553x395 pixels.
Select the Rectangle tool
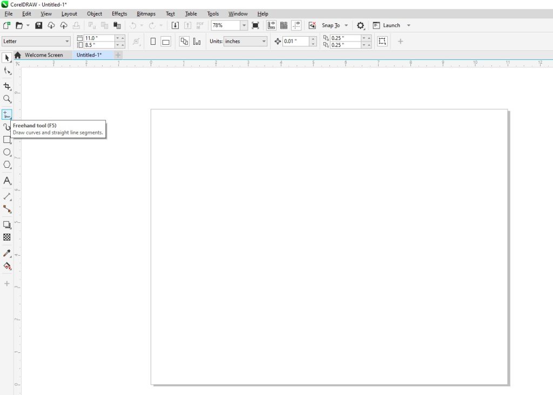click(7, 140)
